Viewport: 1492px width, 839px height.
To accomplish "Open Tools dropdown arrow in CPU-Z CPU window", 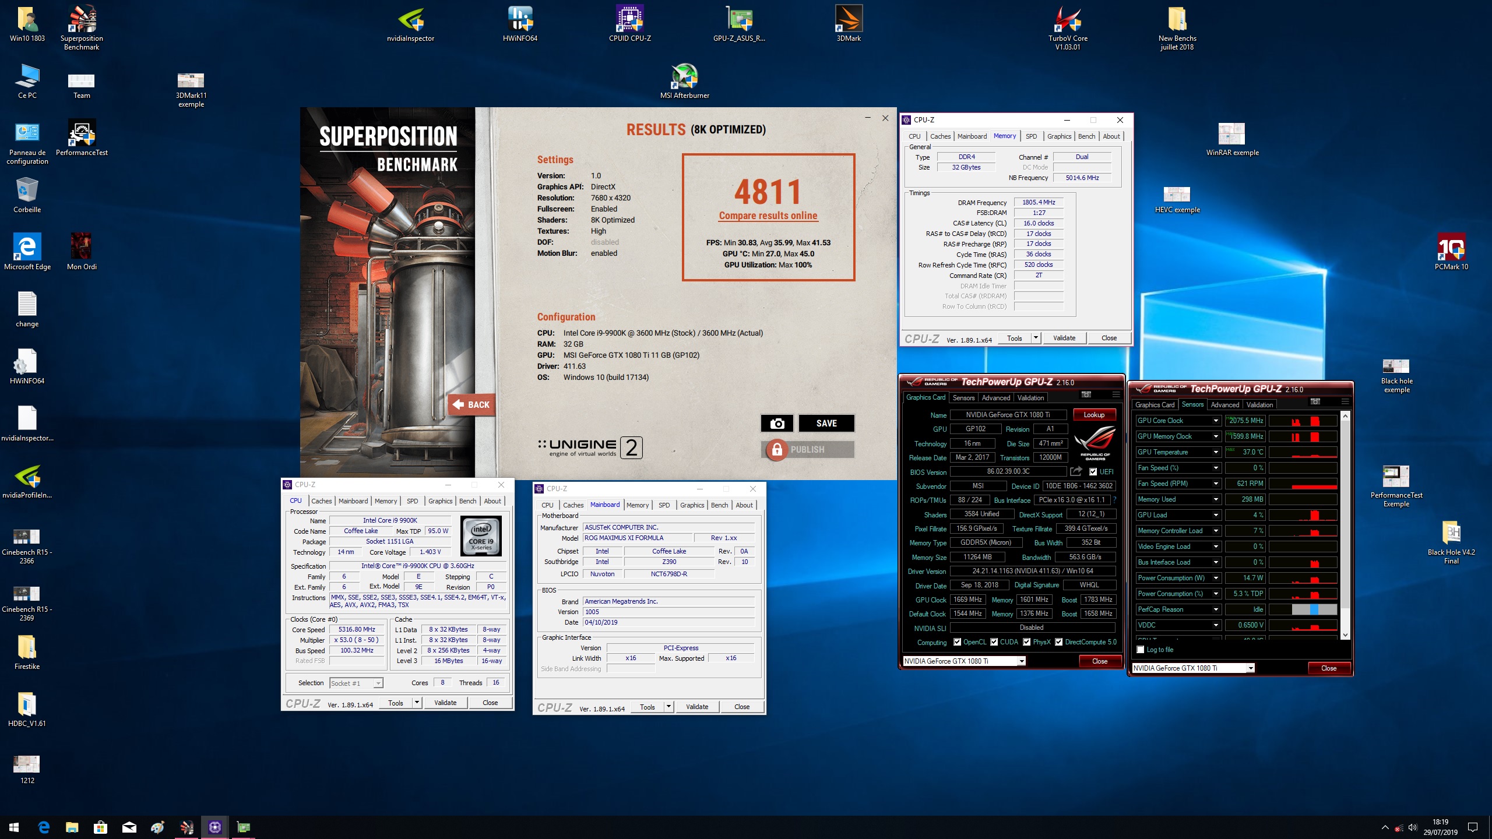I will tap(417, 703).
